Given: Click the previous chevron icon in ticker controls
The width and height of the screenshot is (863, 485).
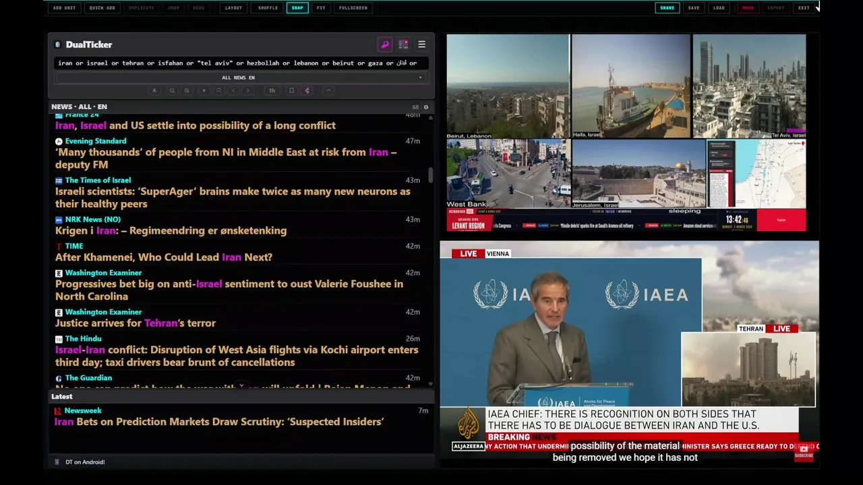Looking at the screenshot, I should (233, 90).
